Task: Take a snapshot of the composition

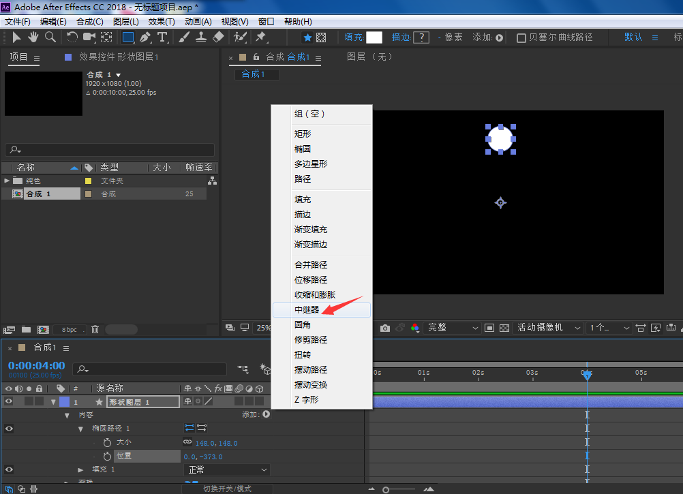Action: coord(384,328)
